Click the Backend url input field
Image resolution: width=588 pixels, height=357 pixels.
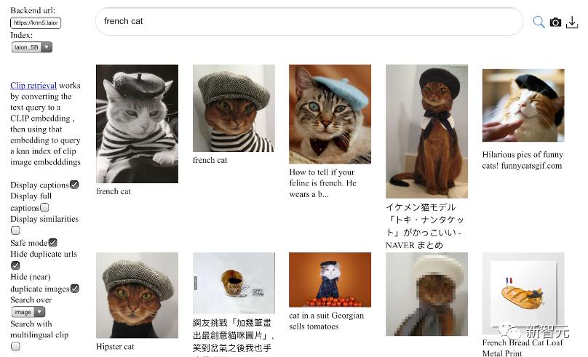click(x=36, y=23)
